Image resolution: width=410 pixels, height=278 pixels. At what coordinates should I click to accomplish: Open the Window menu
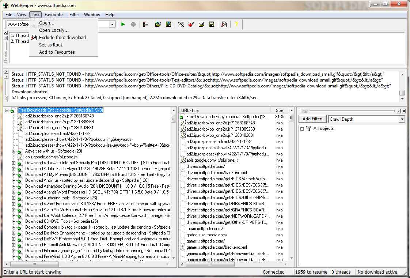click(x=92, y=15)
